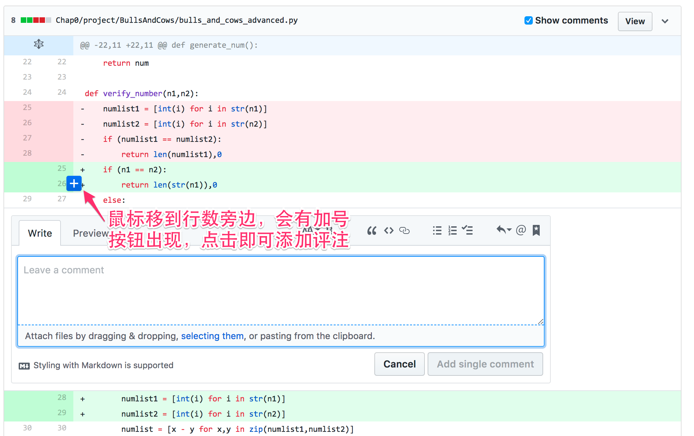Expand the View dropdown button
The width and height of the screenshot is (694, 436).
click(666, 21)
